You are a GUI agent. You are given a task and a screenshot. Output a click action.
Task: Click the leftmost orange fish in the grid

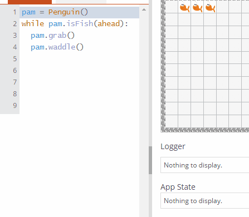tap(184, 8)
